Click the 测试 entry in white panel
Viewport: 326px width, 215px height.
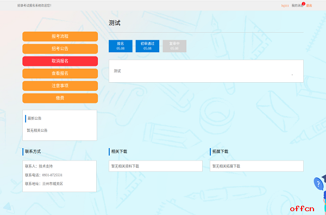[x=117, y=71]
